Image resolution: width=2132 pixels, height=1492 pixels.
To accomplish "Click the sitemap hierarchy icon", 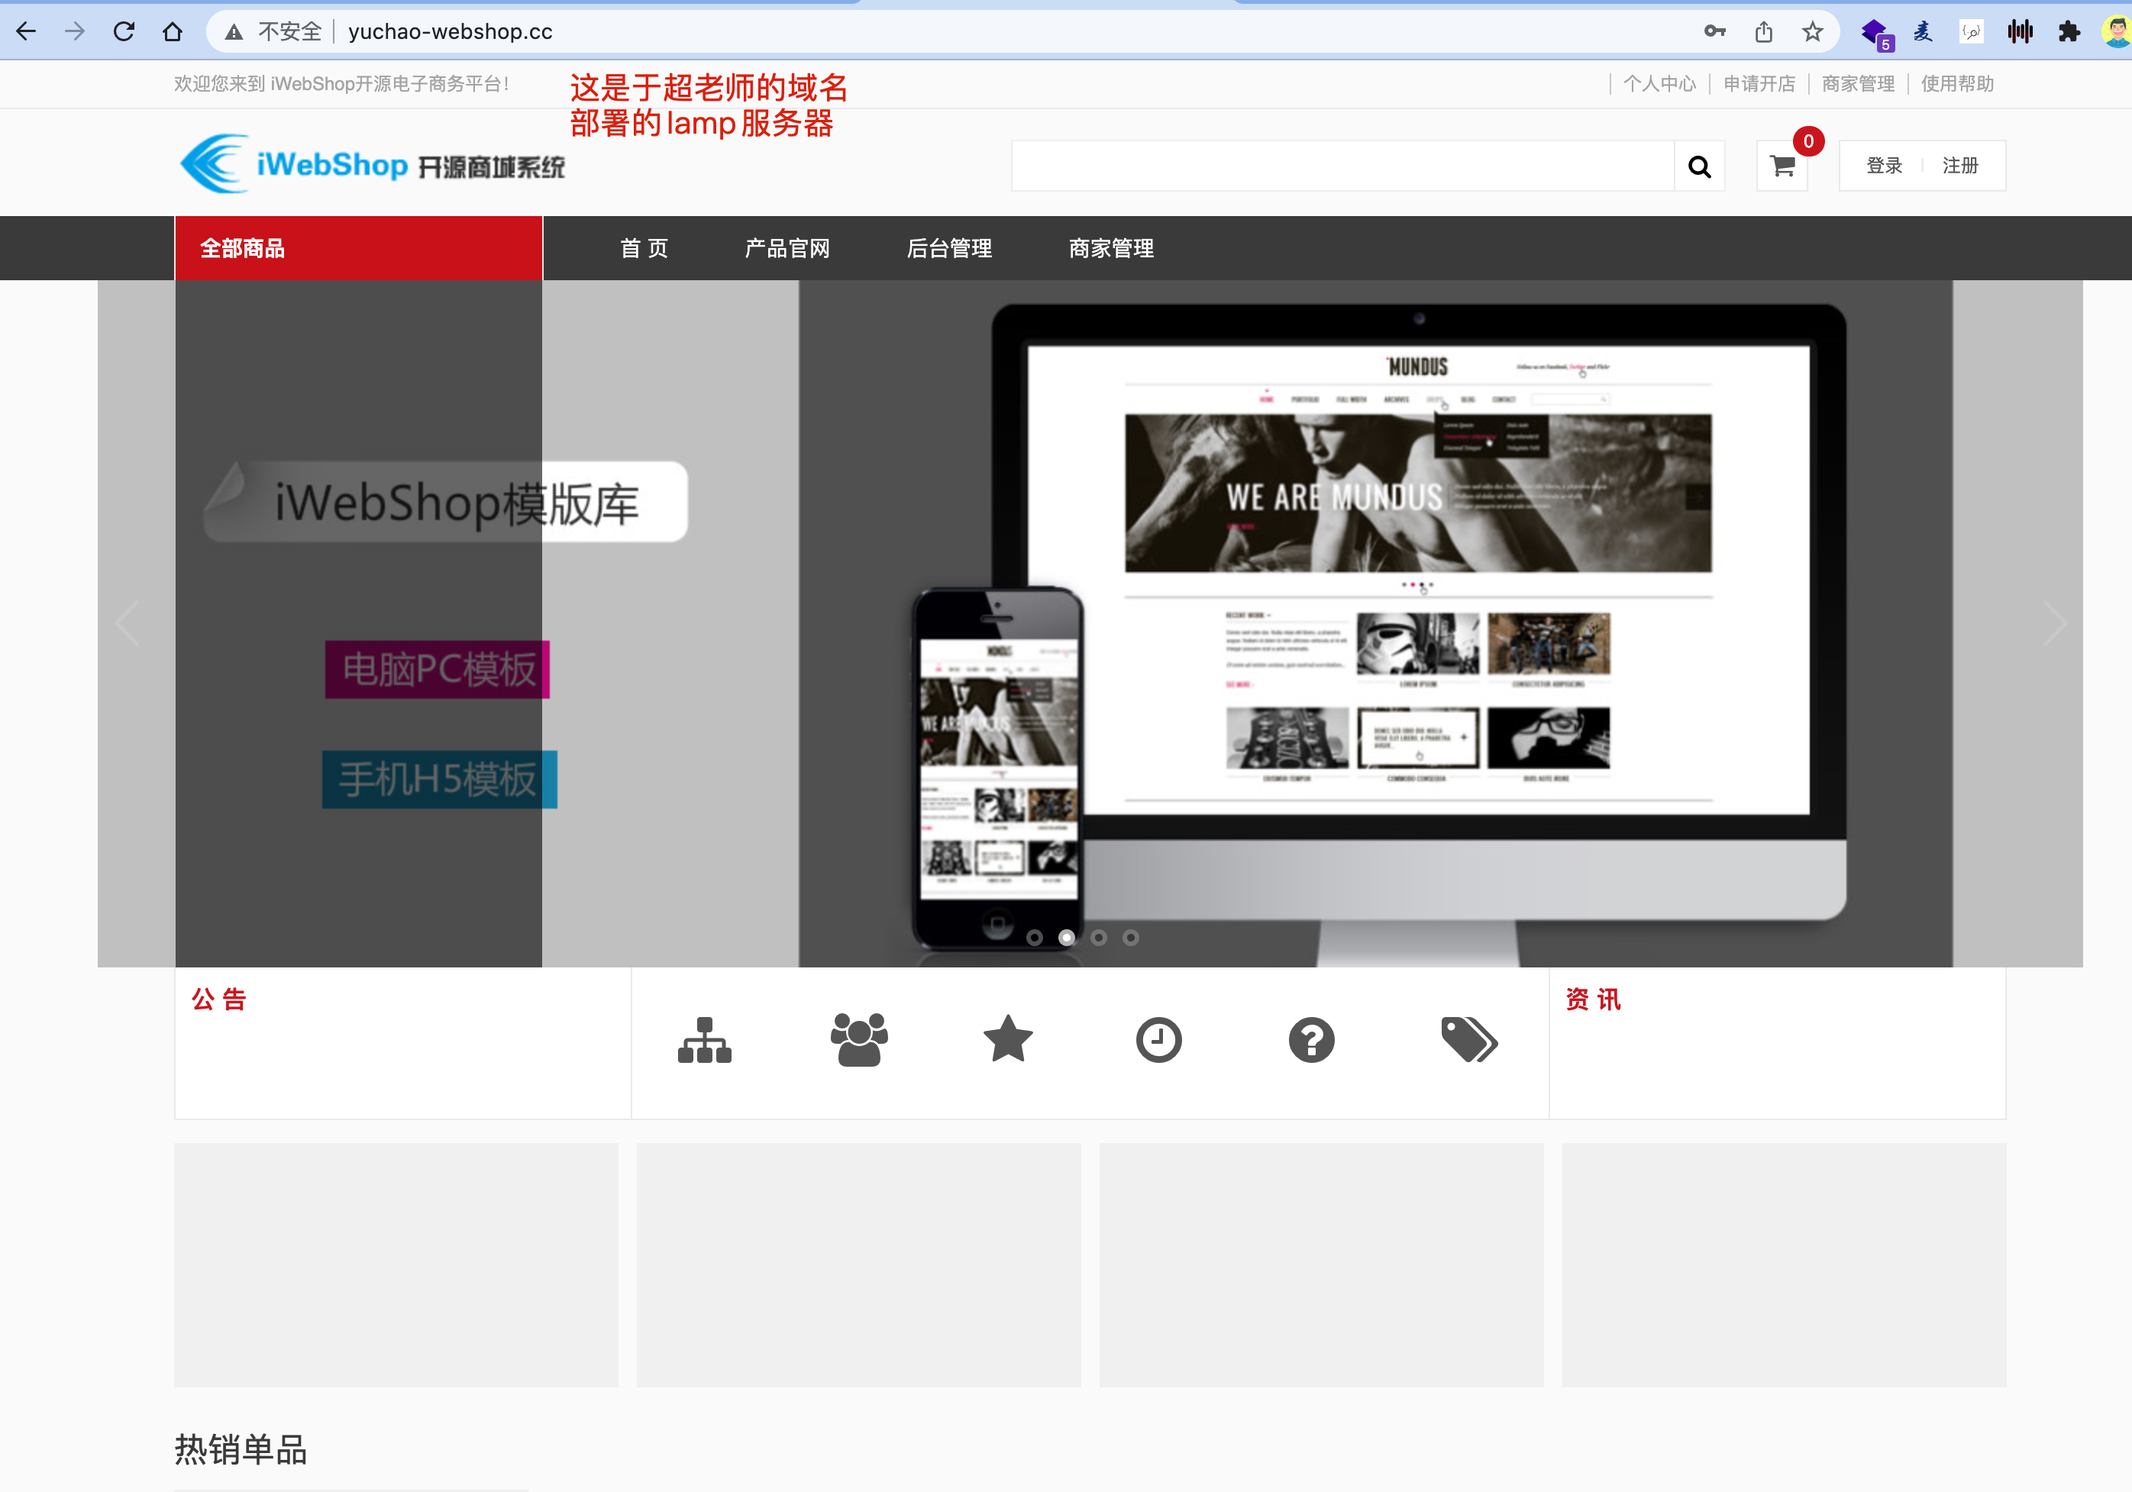I will point(704,1040).
